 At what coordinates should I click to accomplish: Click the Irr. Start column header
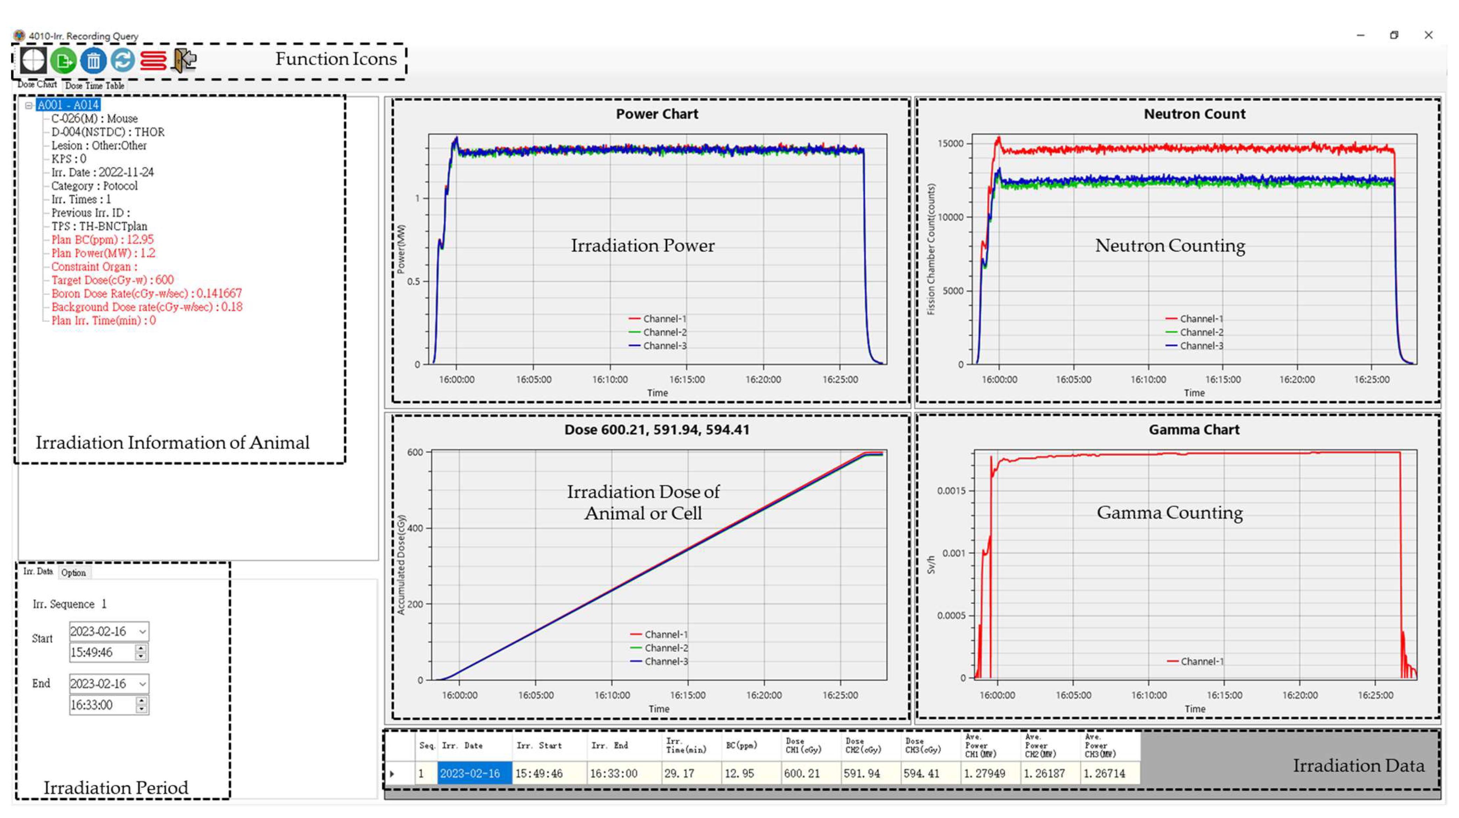tap(539, 746)
